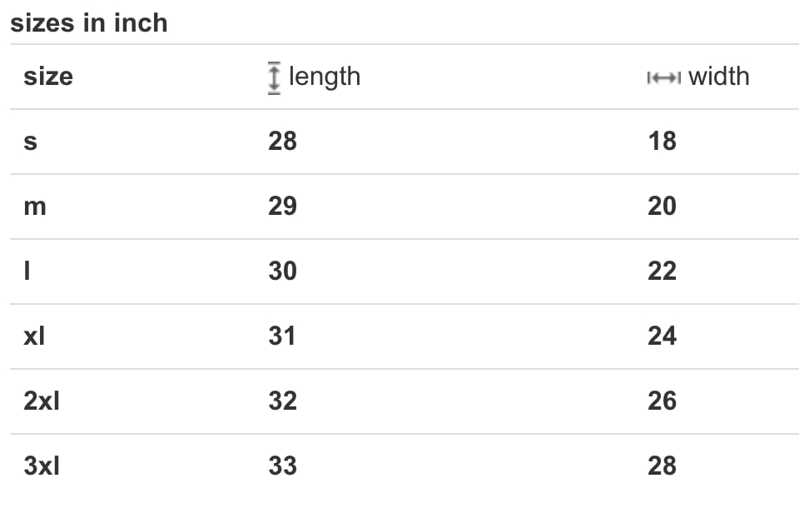This screenshot has width=799, height=513.
Task: Click the 'size' column header
Action: click(x=48, y=77)
